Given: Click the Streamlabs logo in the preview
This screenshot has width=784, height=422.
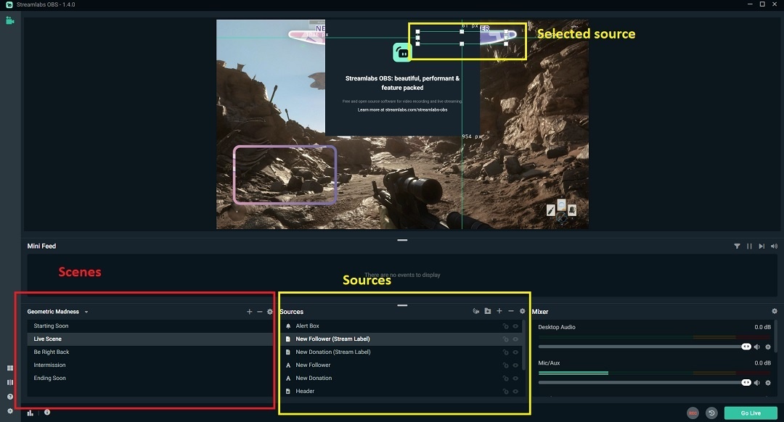Looking at the screenshot, I should tap(402, 52).
